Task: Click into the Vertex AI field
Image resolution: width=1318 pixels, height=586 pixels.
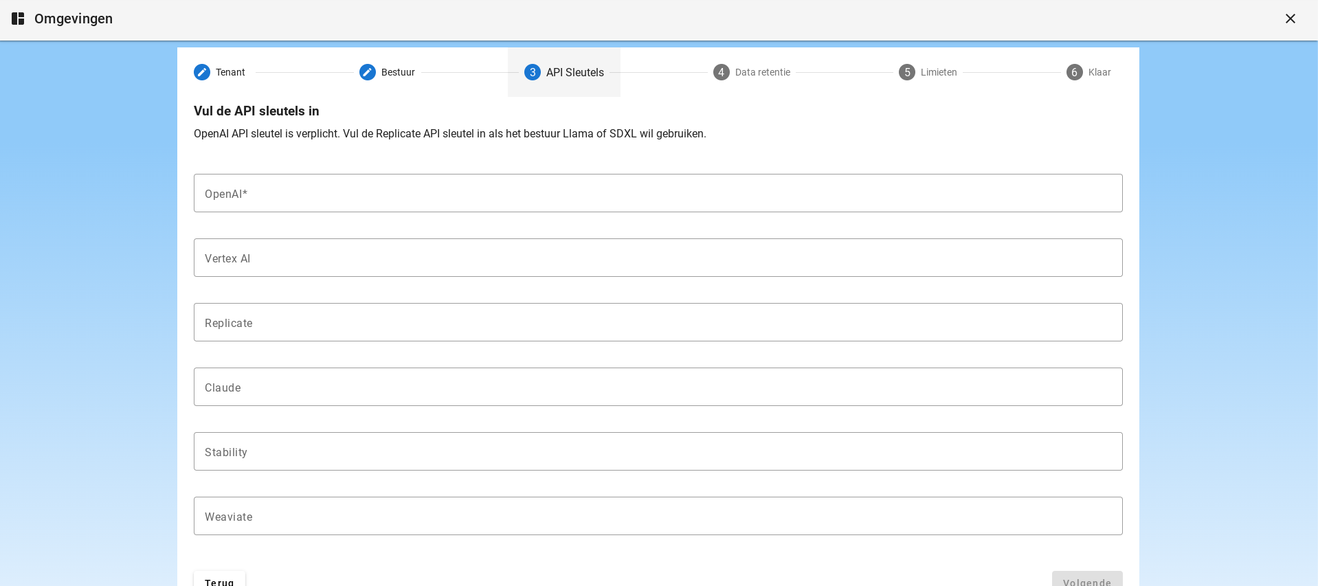Action: [x=658, y=258]
